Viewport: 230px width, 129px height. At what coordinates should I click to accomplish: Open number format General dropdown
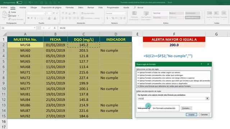(125, 13)
